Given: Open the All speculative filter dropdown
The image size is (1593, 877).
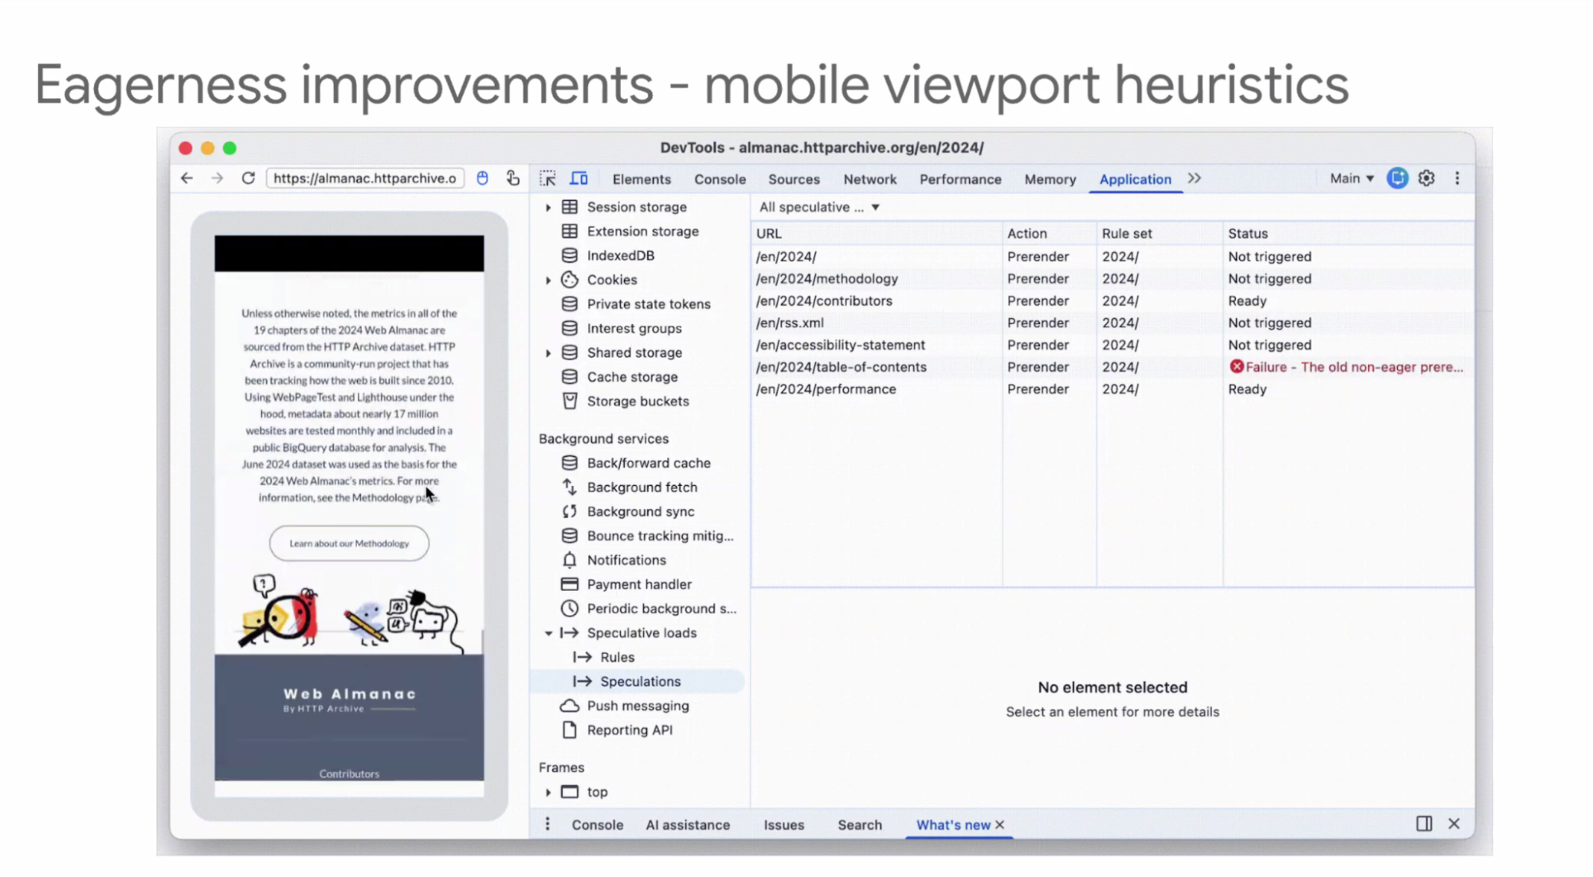Looking at the screenshot, I should [x=819, y=207].
